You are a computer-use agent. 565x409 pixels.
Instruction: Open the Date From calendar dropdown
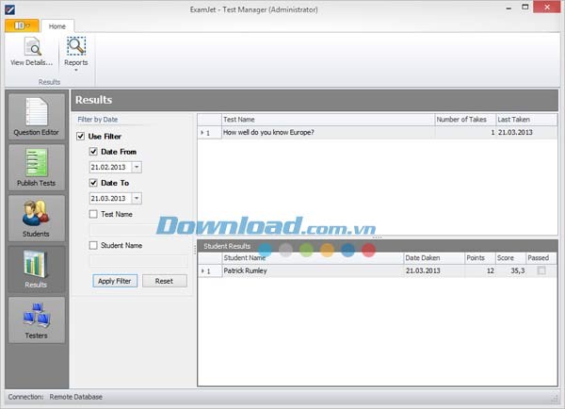pyautogui.click(x=137, y=167)
